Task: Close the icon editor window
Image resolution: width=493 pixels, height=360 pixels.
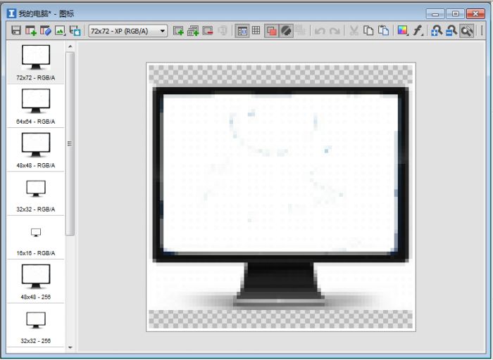Action: tap(475, 14)
